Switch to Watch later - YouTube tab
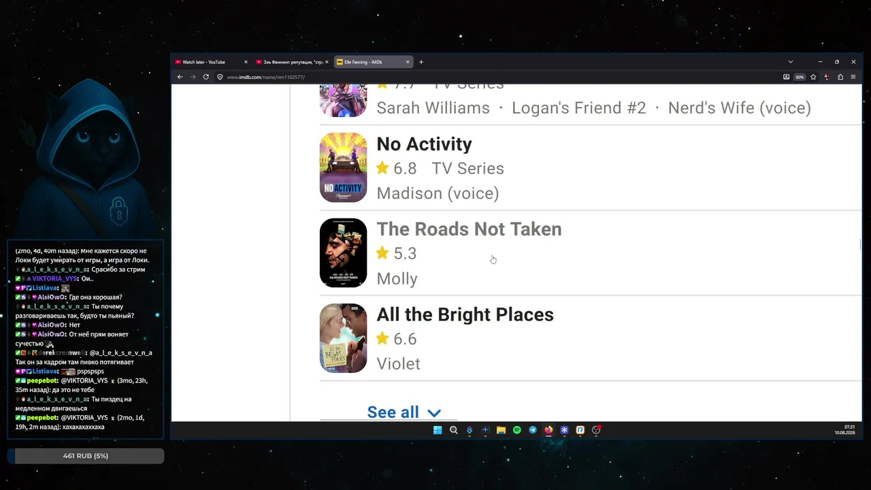The width and height of the screenshot is (871, 490). click(211, 62)
